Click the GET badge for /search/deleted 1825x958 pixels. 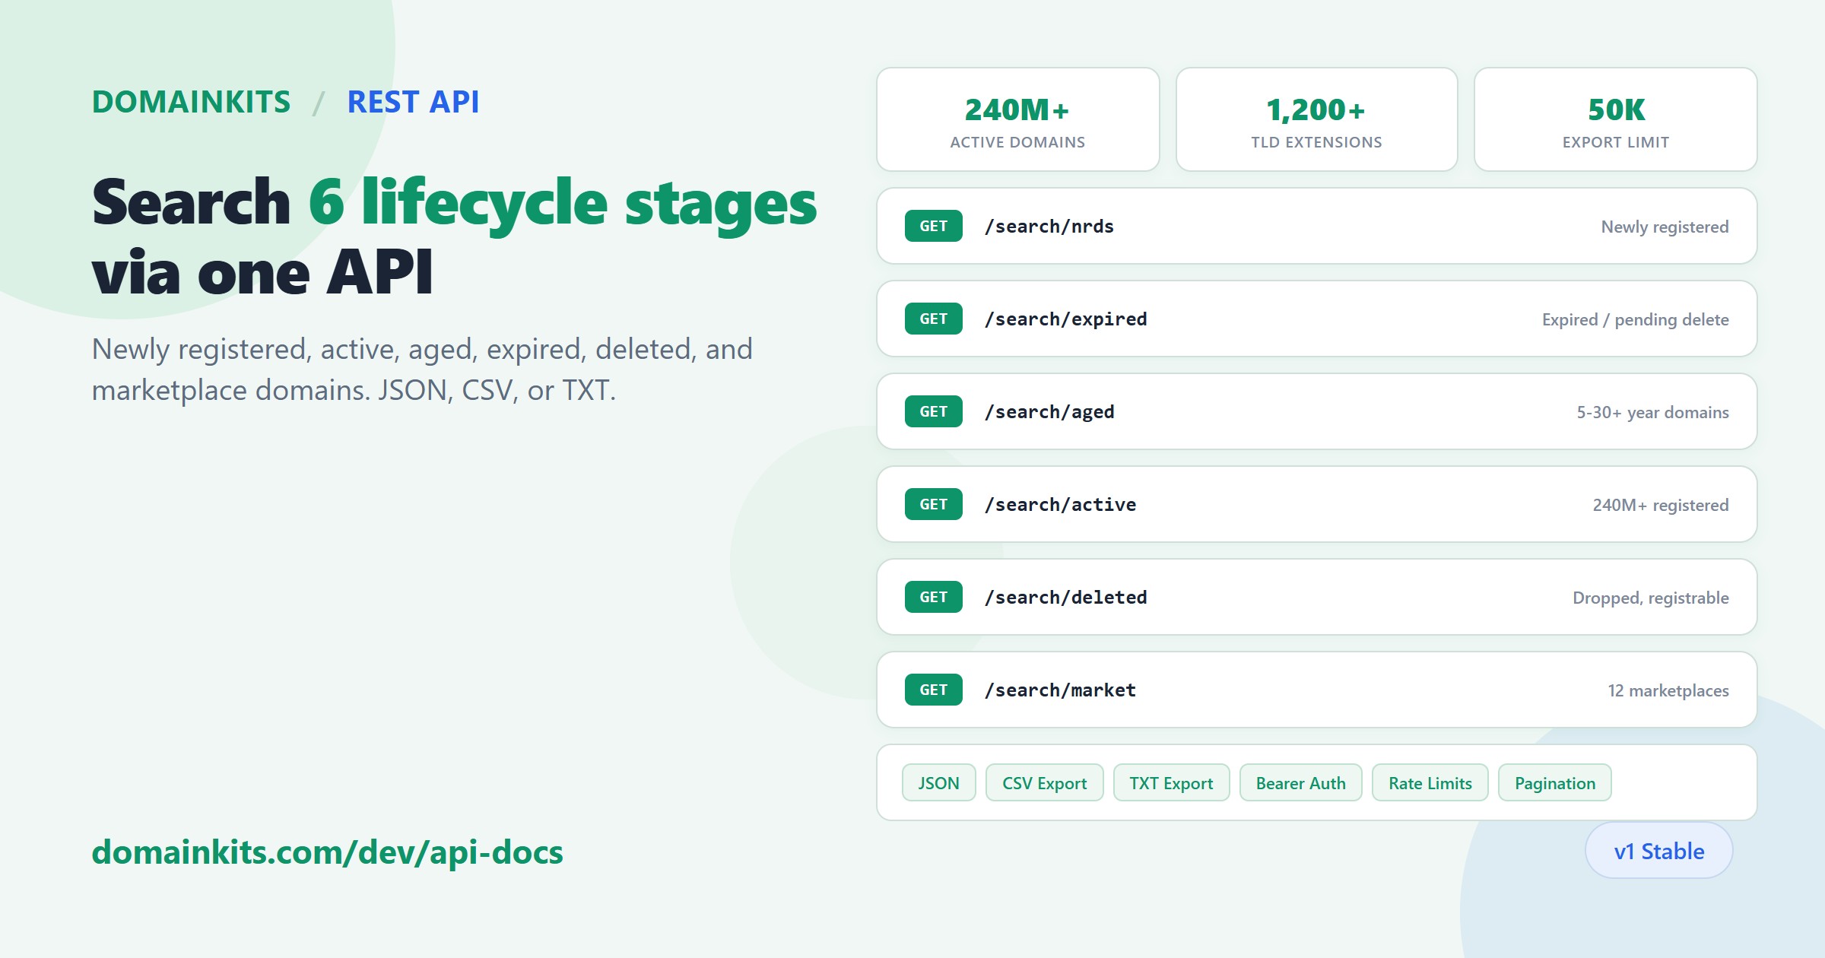(x=933, y=597)
